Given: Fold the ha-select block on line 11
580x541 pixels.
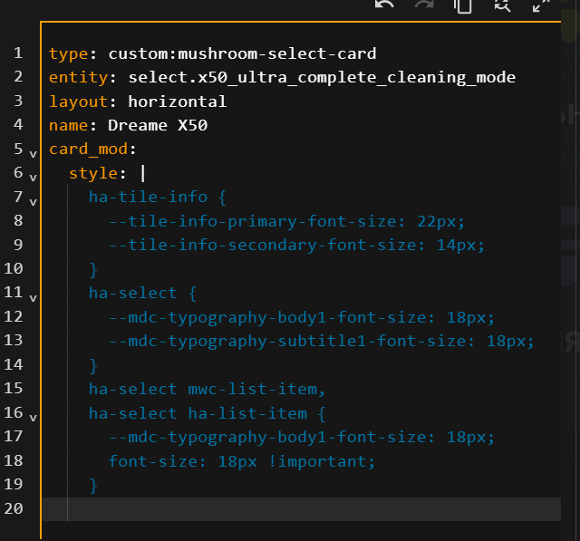Looking at the screenshot, I should point(34,296).
